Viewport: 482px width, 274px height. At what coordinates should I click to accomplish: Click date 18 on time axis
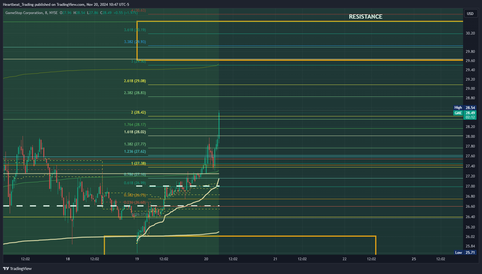pos(68,259)
